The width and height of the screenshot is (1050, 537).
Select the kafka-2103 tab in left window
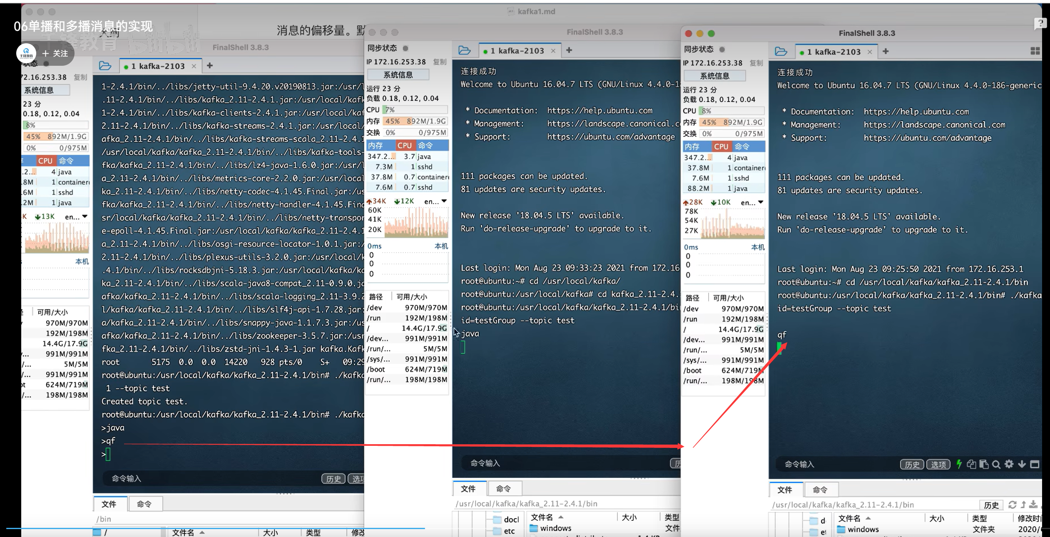(157, 66)
